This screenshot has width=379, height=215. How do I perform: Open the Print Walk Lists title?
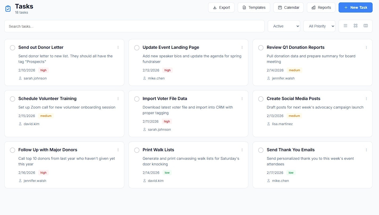tap(158, 150)
